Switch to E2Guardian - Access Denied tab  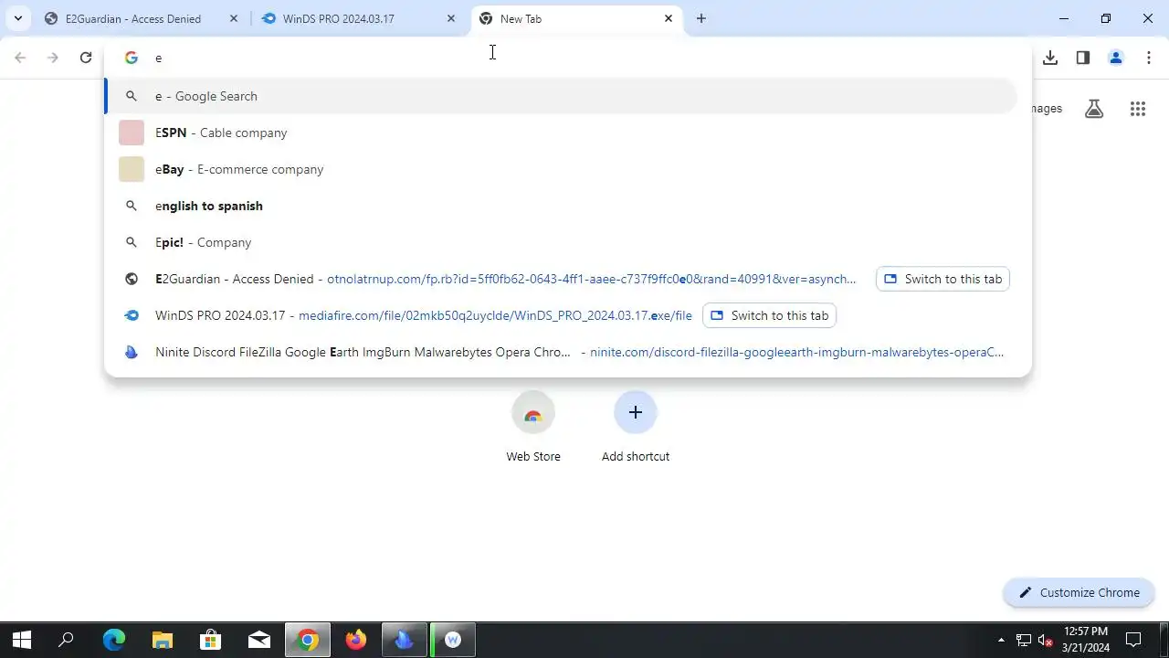pyautogui.click(x=133, y=18)
